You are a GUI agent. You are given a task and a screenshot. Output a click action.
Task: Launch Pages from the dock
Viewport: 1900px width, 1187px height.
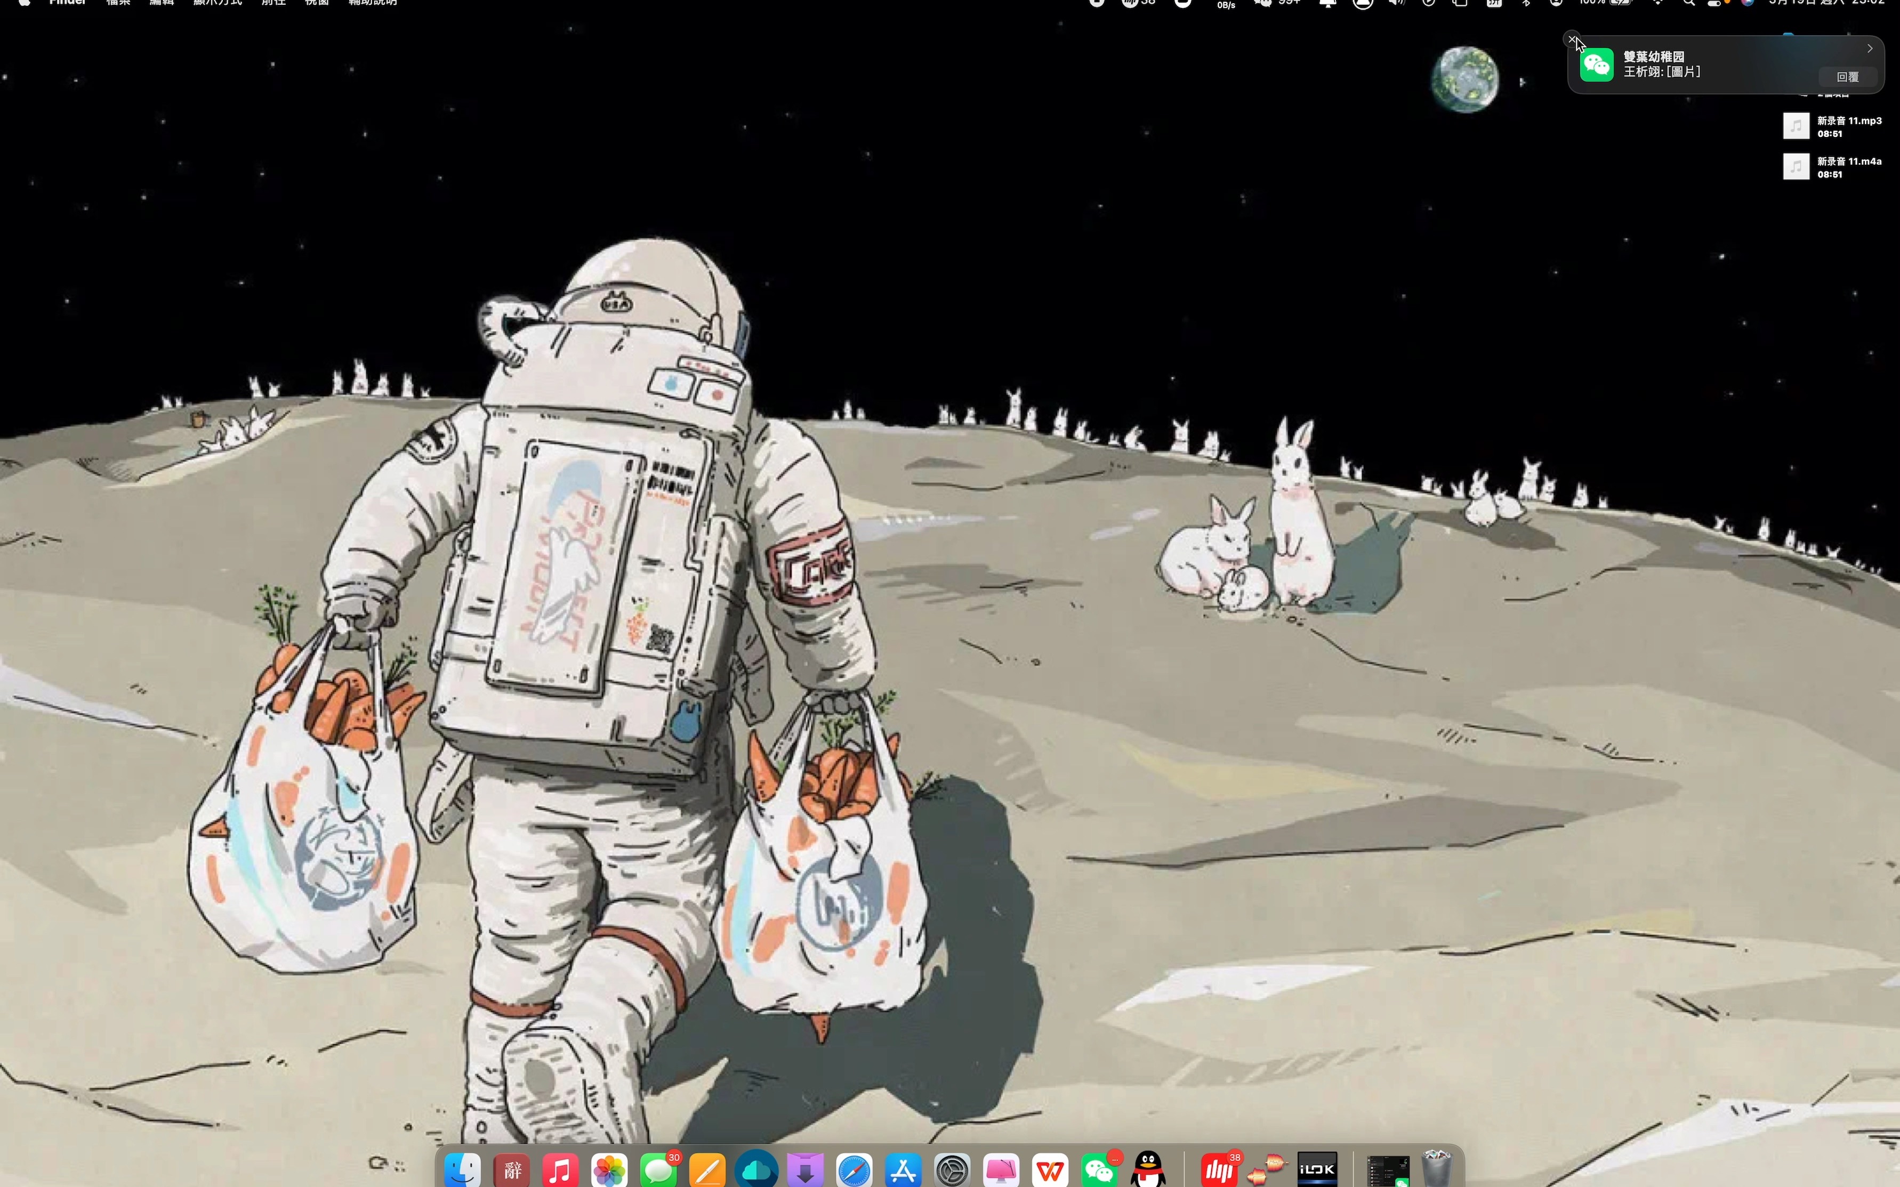[x=707, y=1170]
